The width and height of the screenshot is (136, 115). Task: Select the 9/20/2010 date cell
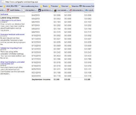tap(36, 69)
